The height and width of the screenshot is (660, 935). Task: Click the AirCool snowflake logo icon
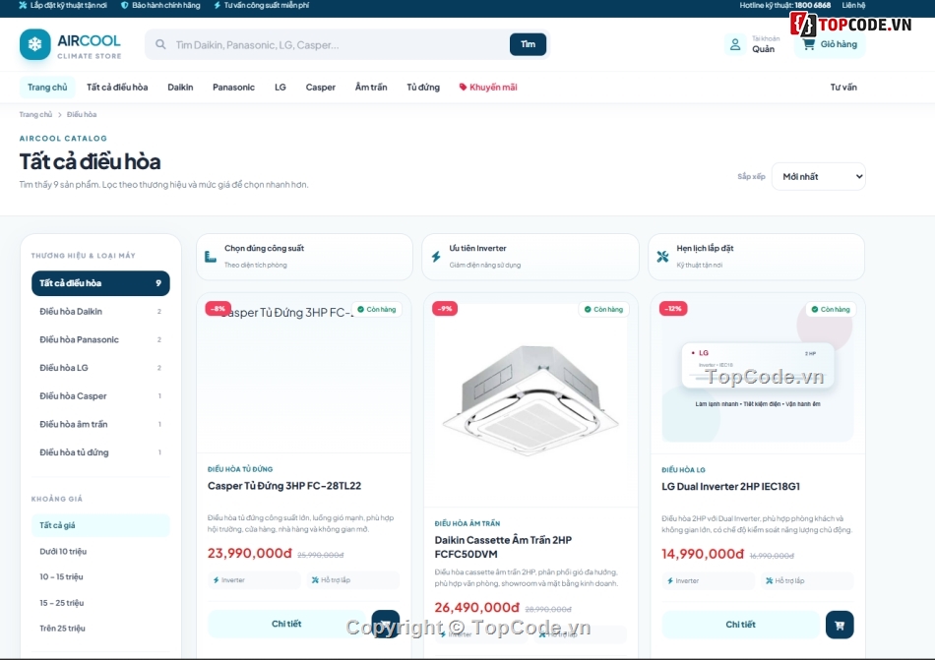click(35, 44)
